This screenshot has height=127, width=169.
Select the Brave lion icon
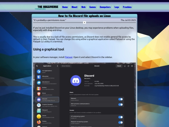(x=39, y=94)
